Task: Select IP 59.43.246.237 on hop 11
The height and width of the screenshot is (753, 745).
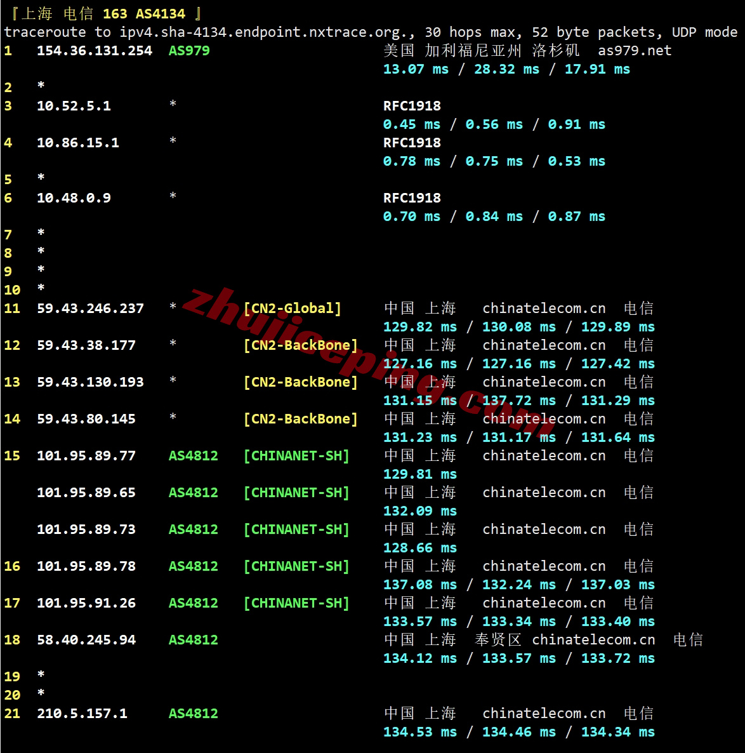Action: pyautogui.click(x=90, y=309)
